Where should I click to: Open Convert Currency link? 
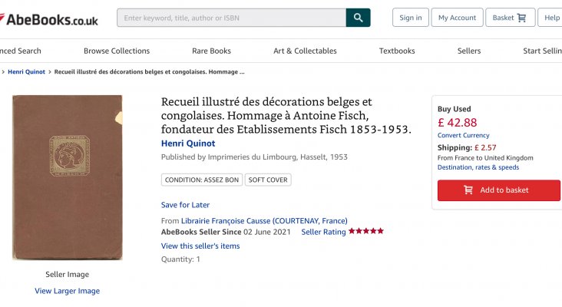(463, 135)
